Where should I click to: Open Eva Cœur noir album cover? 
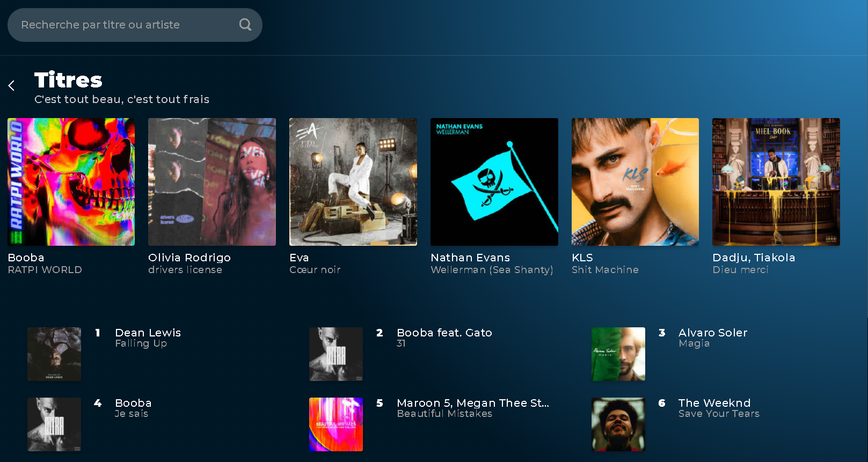[353, 182]
